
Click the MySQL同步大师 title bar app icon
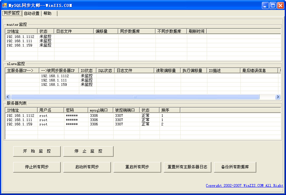(5, 5)
